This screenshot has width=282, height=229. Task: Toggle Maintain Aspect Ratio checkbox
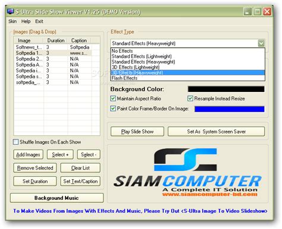coord(136,98)
